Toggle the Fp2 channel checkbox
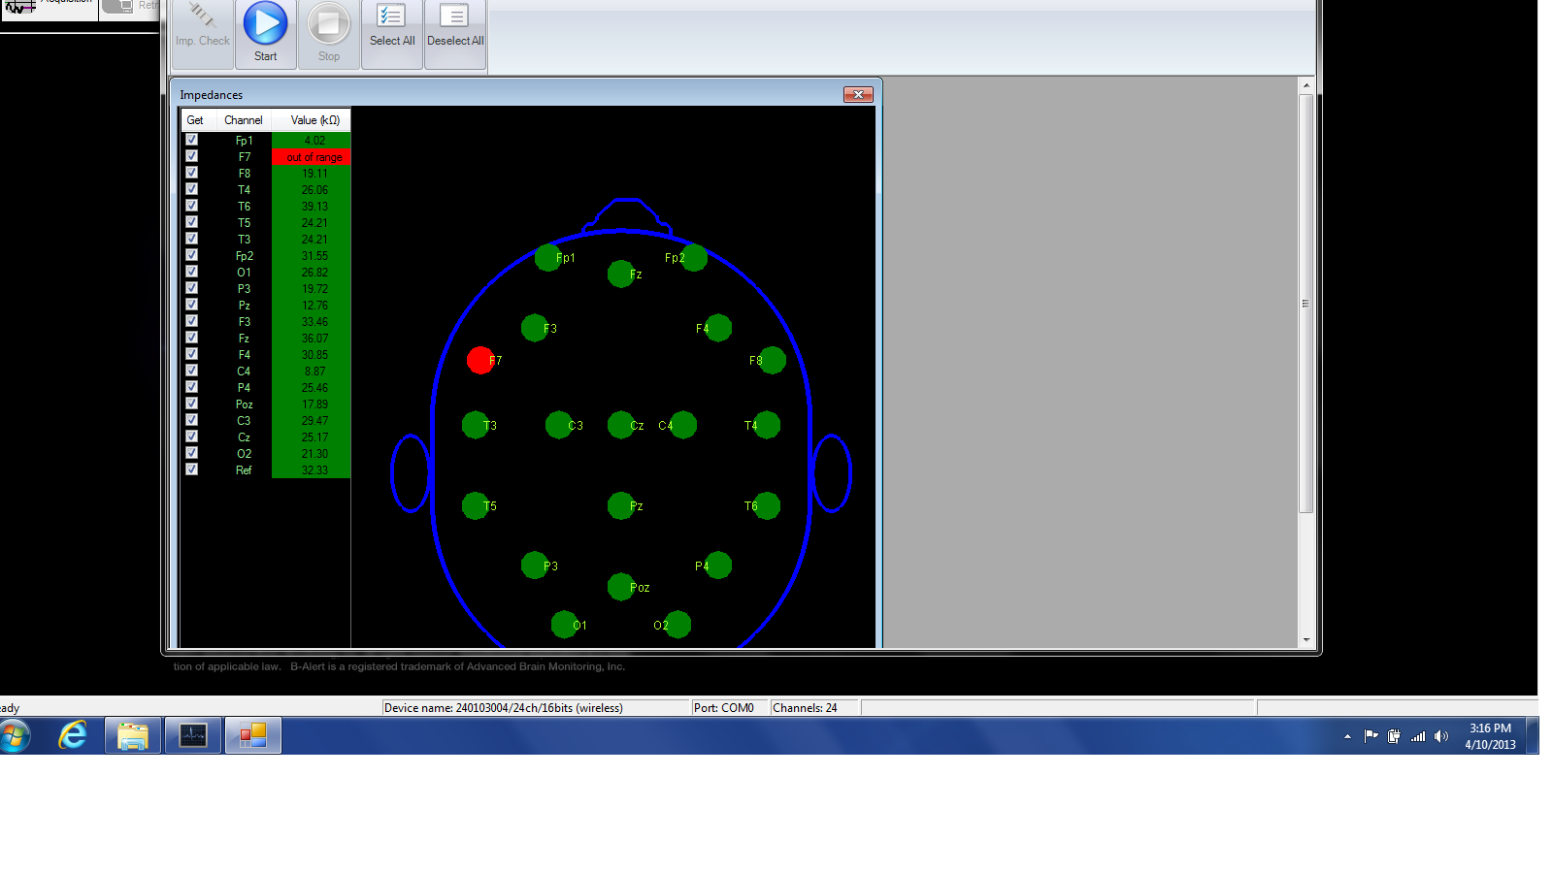The height and width of the screenshot is (873, 1553). tap(191, 255)
